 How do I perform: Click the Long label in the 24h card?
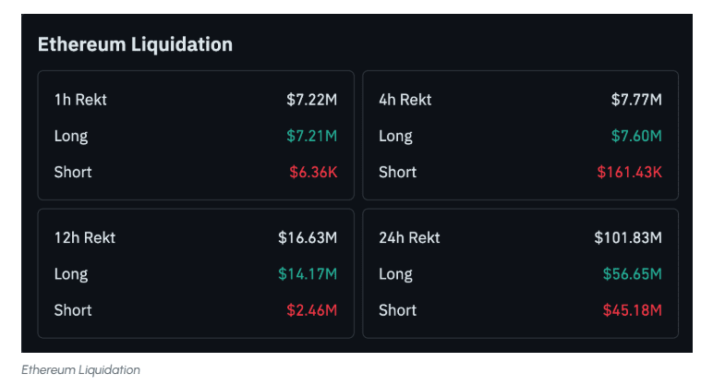(395, 273)
